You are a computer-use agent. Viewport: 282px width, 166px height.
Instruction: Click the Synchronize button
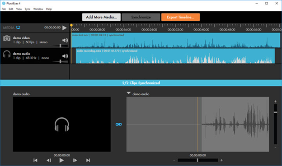(141, 17)
